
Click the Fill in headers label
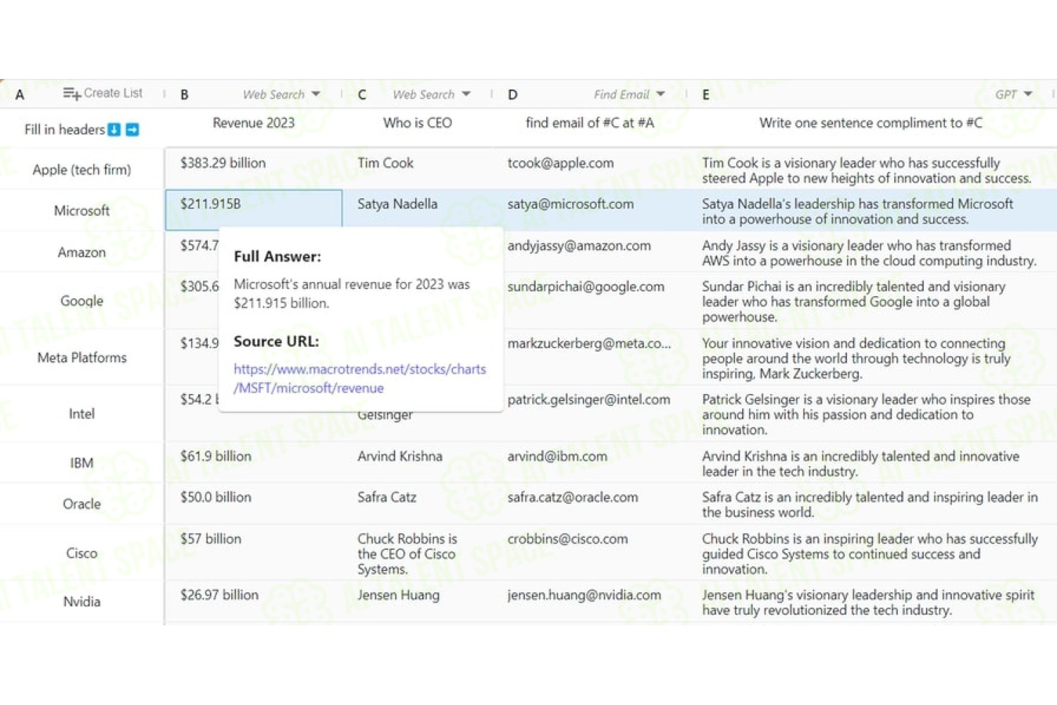[x=64, y=130]
